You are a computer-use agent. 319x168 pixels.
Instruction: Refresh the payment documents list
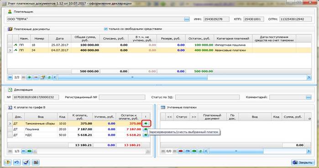pyautogui.click(x=49, y=77)
